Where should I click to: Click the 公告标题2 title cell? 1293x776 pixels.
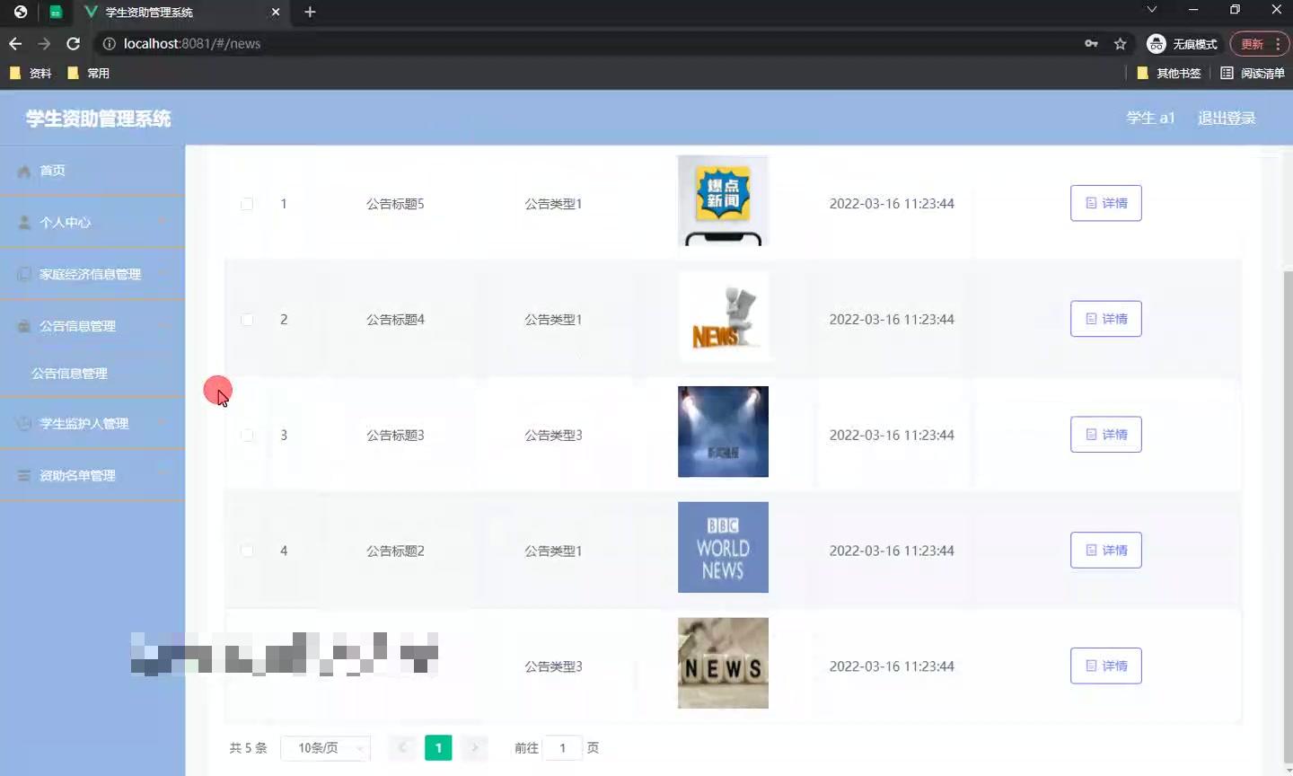pos(395,551)
